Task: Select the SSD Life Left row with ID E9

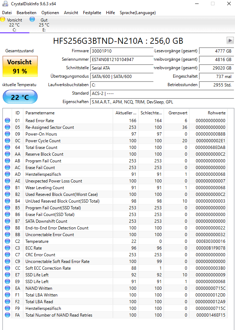Action: pyautogui.click(x=115, y=282)
